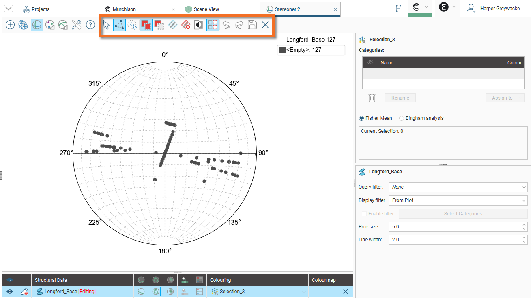Select the Bingham analysis radio button
This screenshot has width=531, height=298.
point(402,118)
